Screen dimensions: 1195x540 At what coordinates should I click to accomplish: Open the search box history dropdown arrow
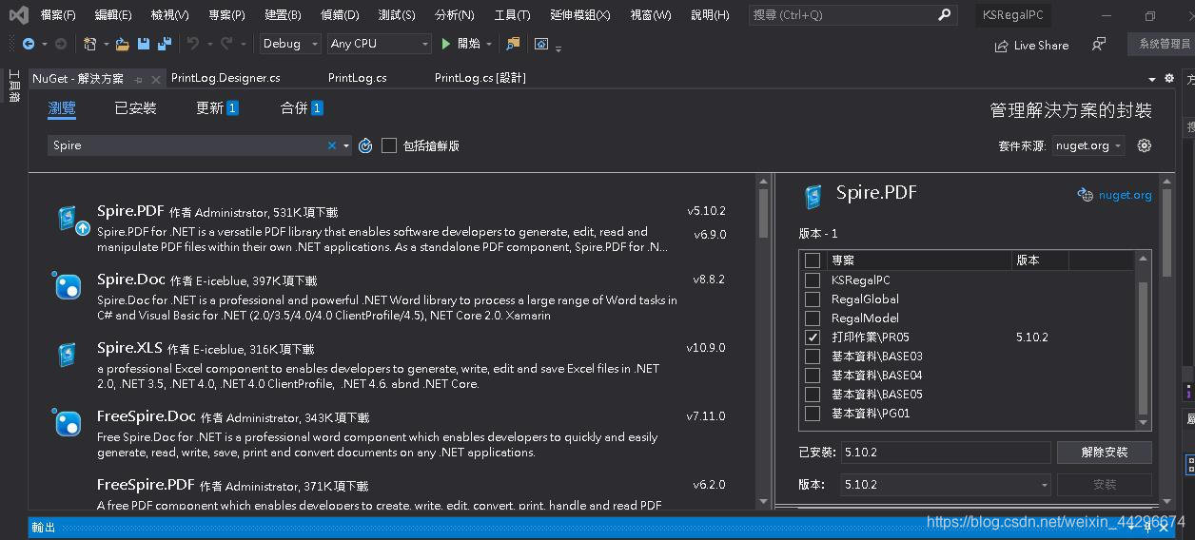pos(346,145)
